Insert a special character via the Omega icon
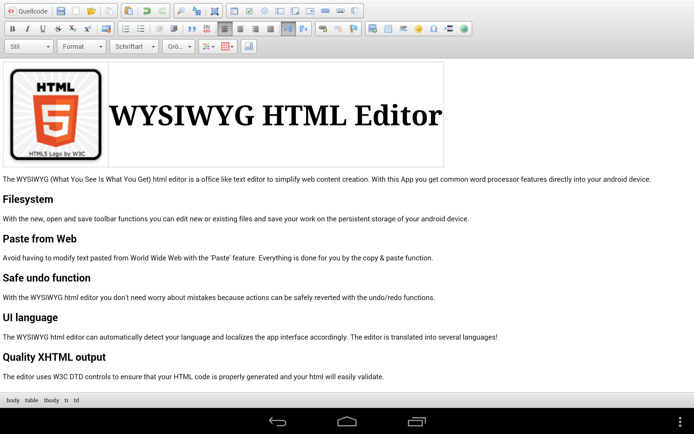 click(433, 29)
